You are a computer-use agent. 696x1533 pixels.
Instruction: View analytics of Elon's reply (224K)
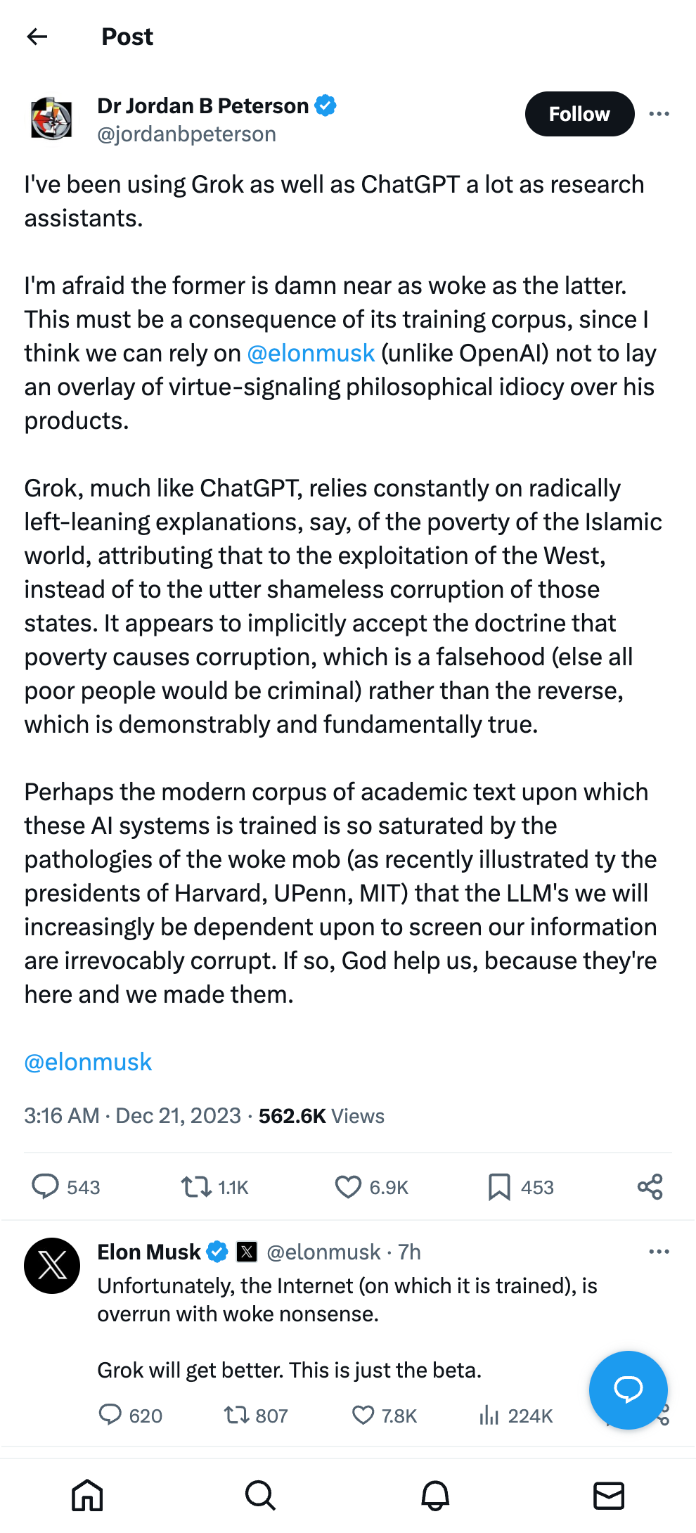[489, 1415]
